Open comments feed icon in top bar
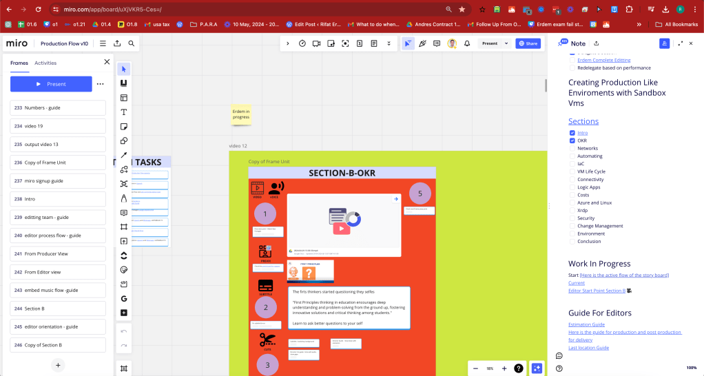 click(437, 43)
